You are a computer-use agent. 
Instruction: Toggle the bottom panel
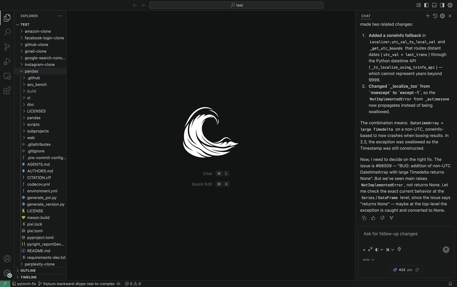tap(434, 5)
